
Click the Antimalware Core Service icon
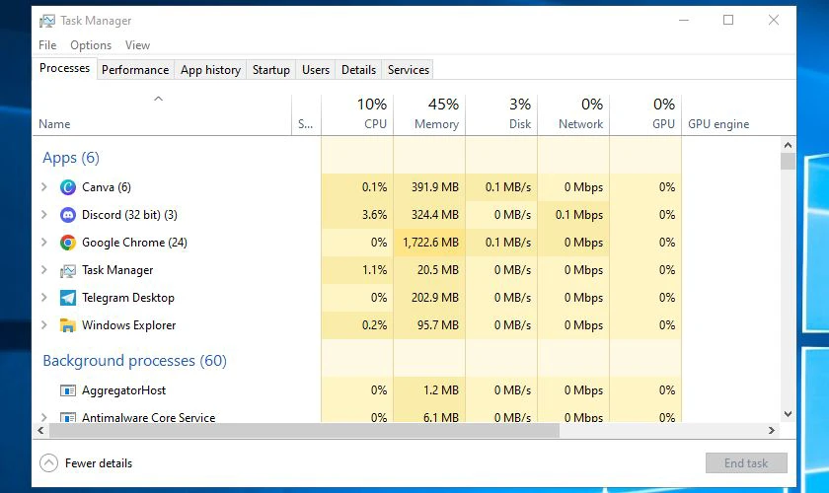[x=68, y=417]
